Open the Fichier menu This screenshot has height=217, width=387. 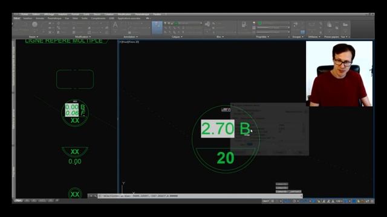(24, 14)
